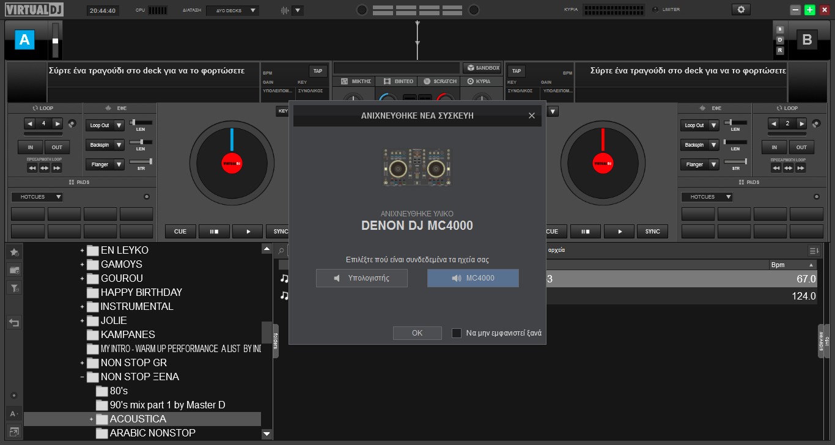Select 'MC4000' speaker option
Image resolution: width=835 pixels, height=445 pixels.
coord(473,278)
